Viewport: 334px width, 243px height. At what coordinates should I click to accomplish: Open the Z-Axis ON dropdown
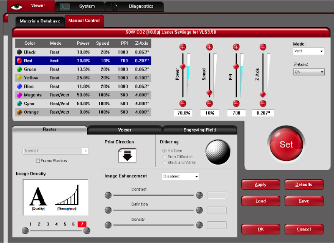tap(309, 72)
